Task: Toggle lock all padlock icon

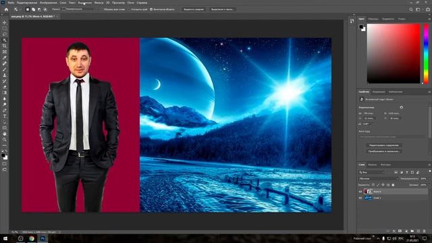Action: click(x=393, y=185)
